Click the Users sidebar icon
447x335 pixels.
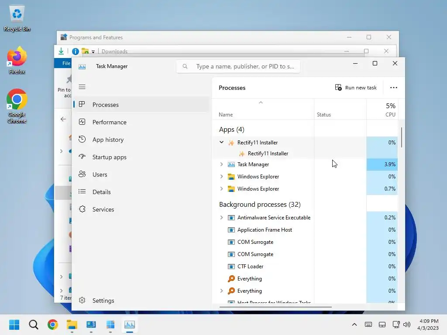click(x=82, y=174)
